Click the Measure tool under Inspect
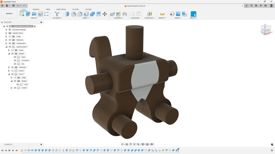Viewport: 275px width, 154px height. click(x=162, y=14)
